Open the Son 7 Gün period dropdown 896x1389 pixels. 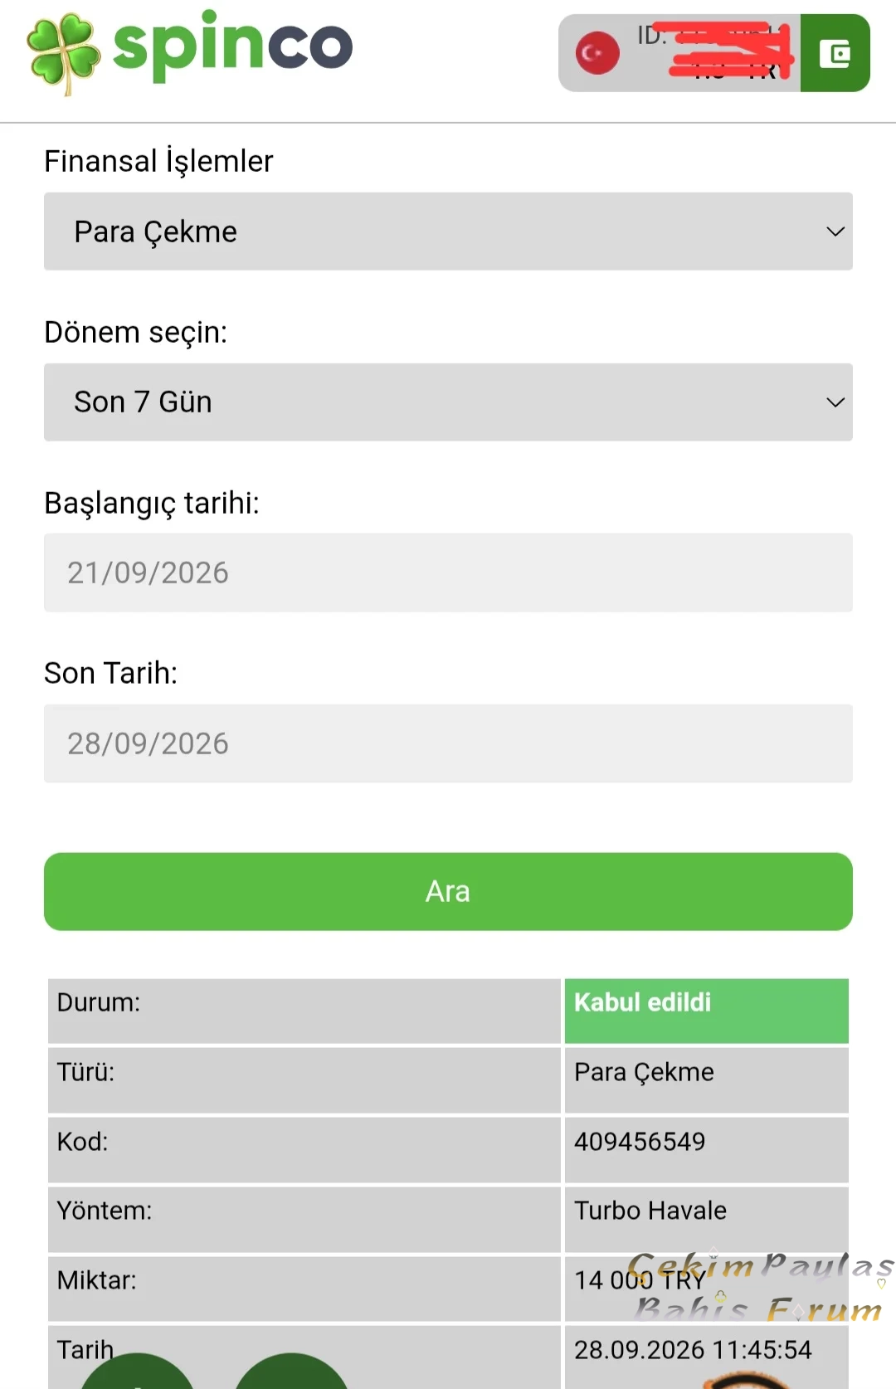coord(448,402)
